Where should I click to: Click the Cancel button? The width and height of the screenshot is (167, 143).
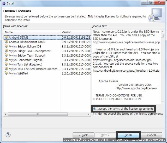[x=152, y=135]
